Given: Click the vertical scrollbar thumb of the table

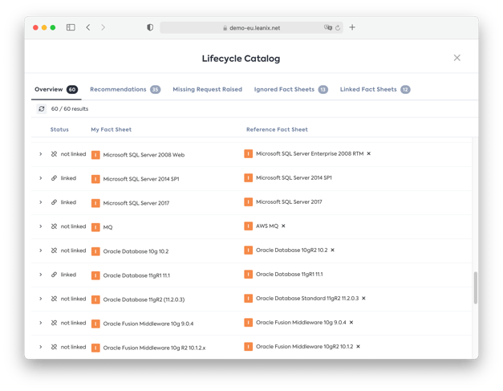Looking at the screenshot, I should pos(476,287).
